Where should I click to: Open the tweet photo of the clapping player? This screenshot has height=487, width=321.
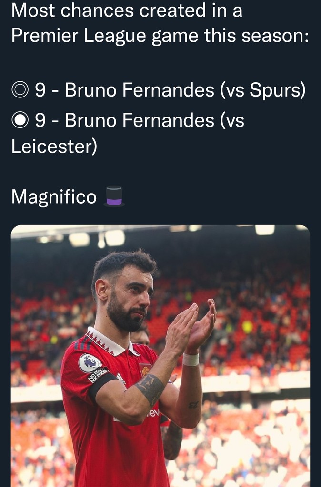pyautogui.click(x=160, y=357)
